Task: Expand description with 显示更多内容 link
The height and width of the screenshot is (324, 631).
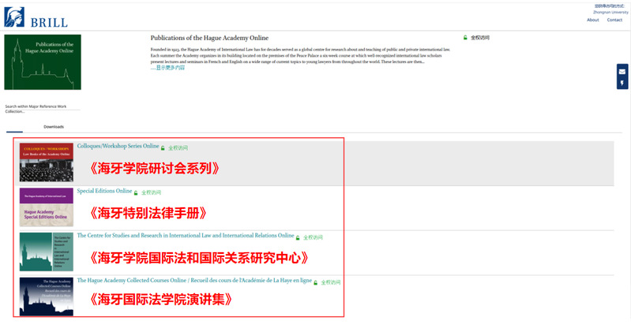Action: point(169,68)
